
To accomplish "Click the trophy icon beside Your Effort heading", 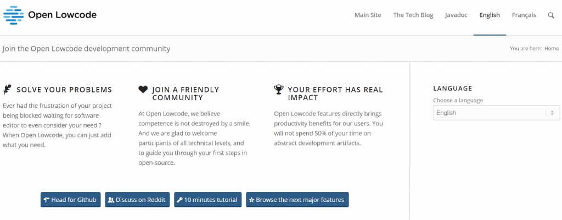I will click(278, 89).
